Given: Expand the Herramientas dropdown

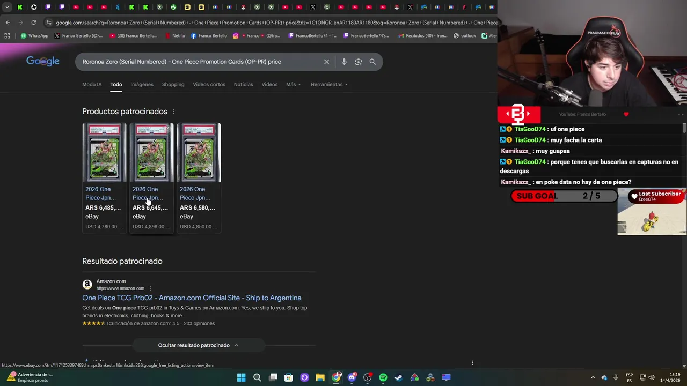Looking at the screenshot, I should 329,84.
